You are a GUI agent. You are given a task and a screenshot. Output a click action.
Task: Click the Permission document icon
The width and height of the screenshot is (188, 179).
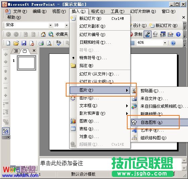pos(32,43)
